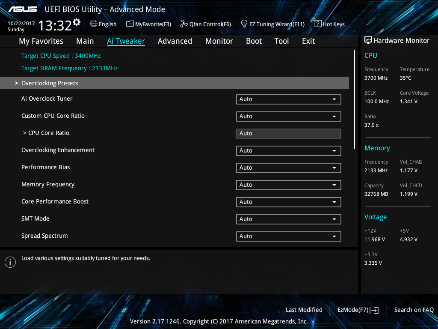Click memory capacity value 32768 MB
The height and width of the screenshot is (329, 438).
coord(376,194)
